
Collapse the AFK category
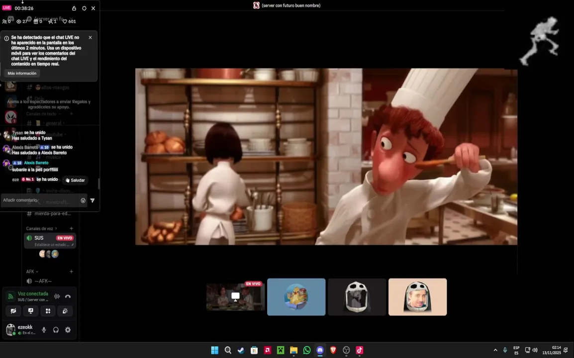32,271
